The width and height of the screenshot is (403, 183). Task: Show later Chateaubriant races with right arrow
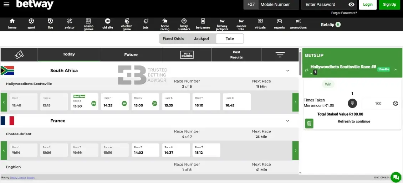point(296,151)
